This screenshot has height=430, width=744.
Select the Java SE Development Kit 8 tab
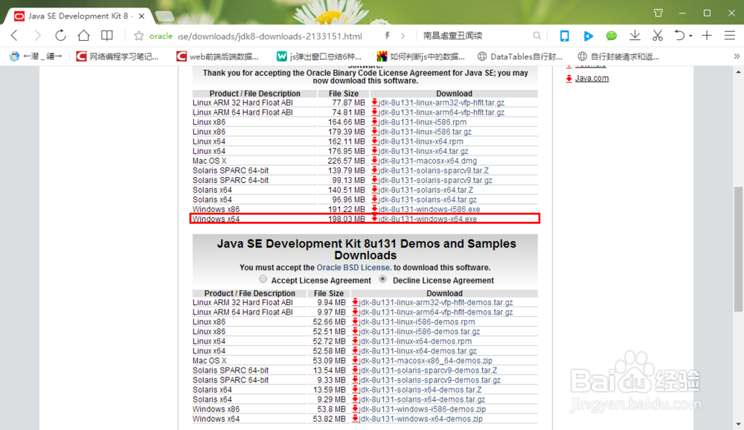(78, 16)
